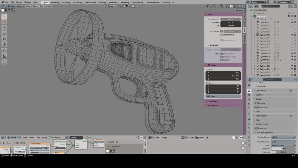Hide Cylinder.013 with its eye icon
The image size is (298, 168).
[292, 35]
